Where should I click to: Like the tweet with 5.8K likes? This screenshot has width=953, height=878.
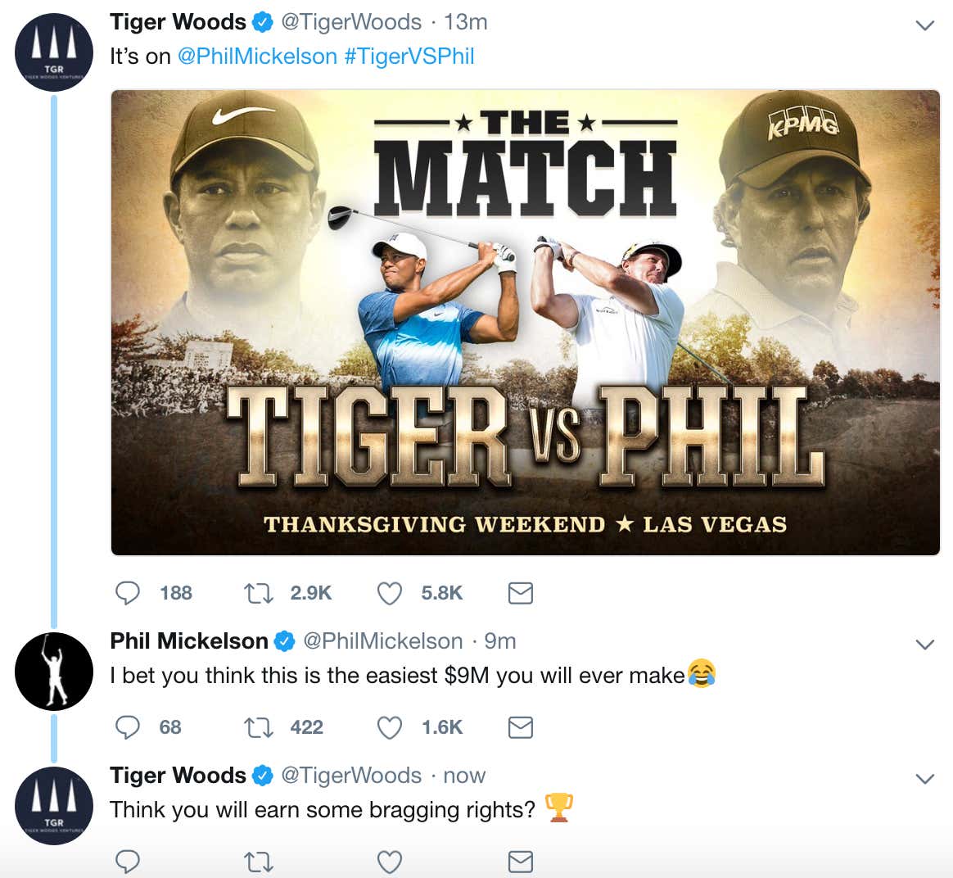click(390, 593)
